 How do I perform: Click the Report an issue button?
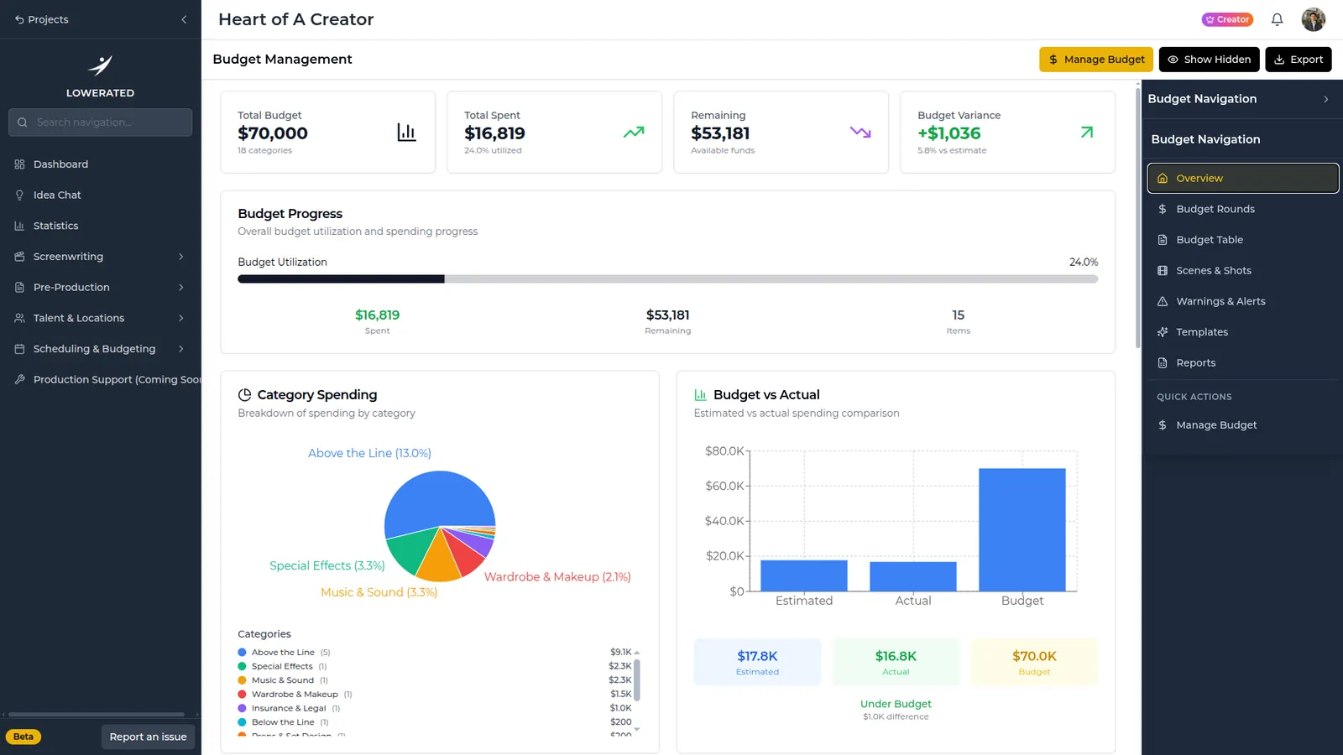click(x=149, y=737)
